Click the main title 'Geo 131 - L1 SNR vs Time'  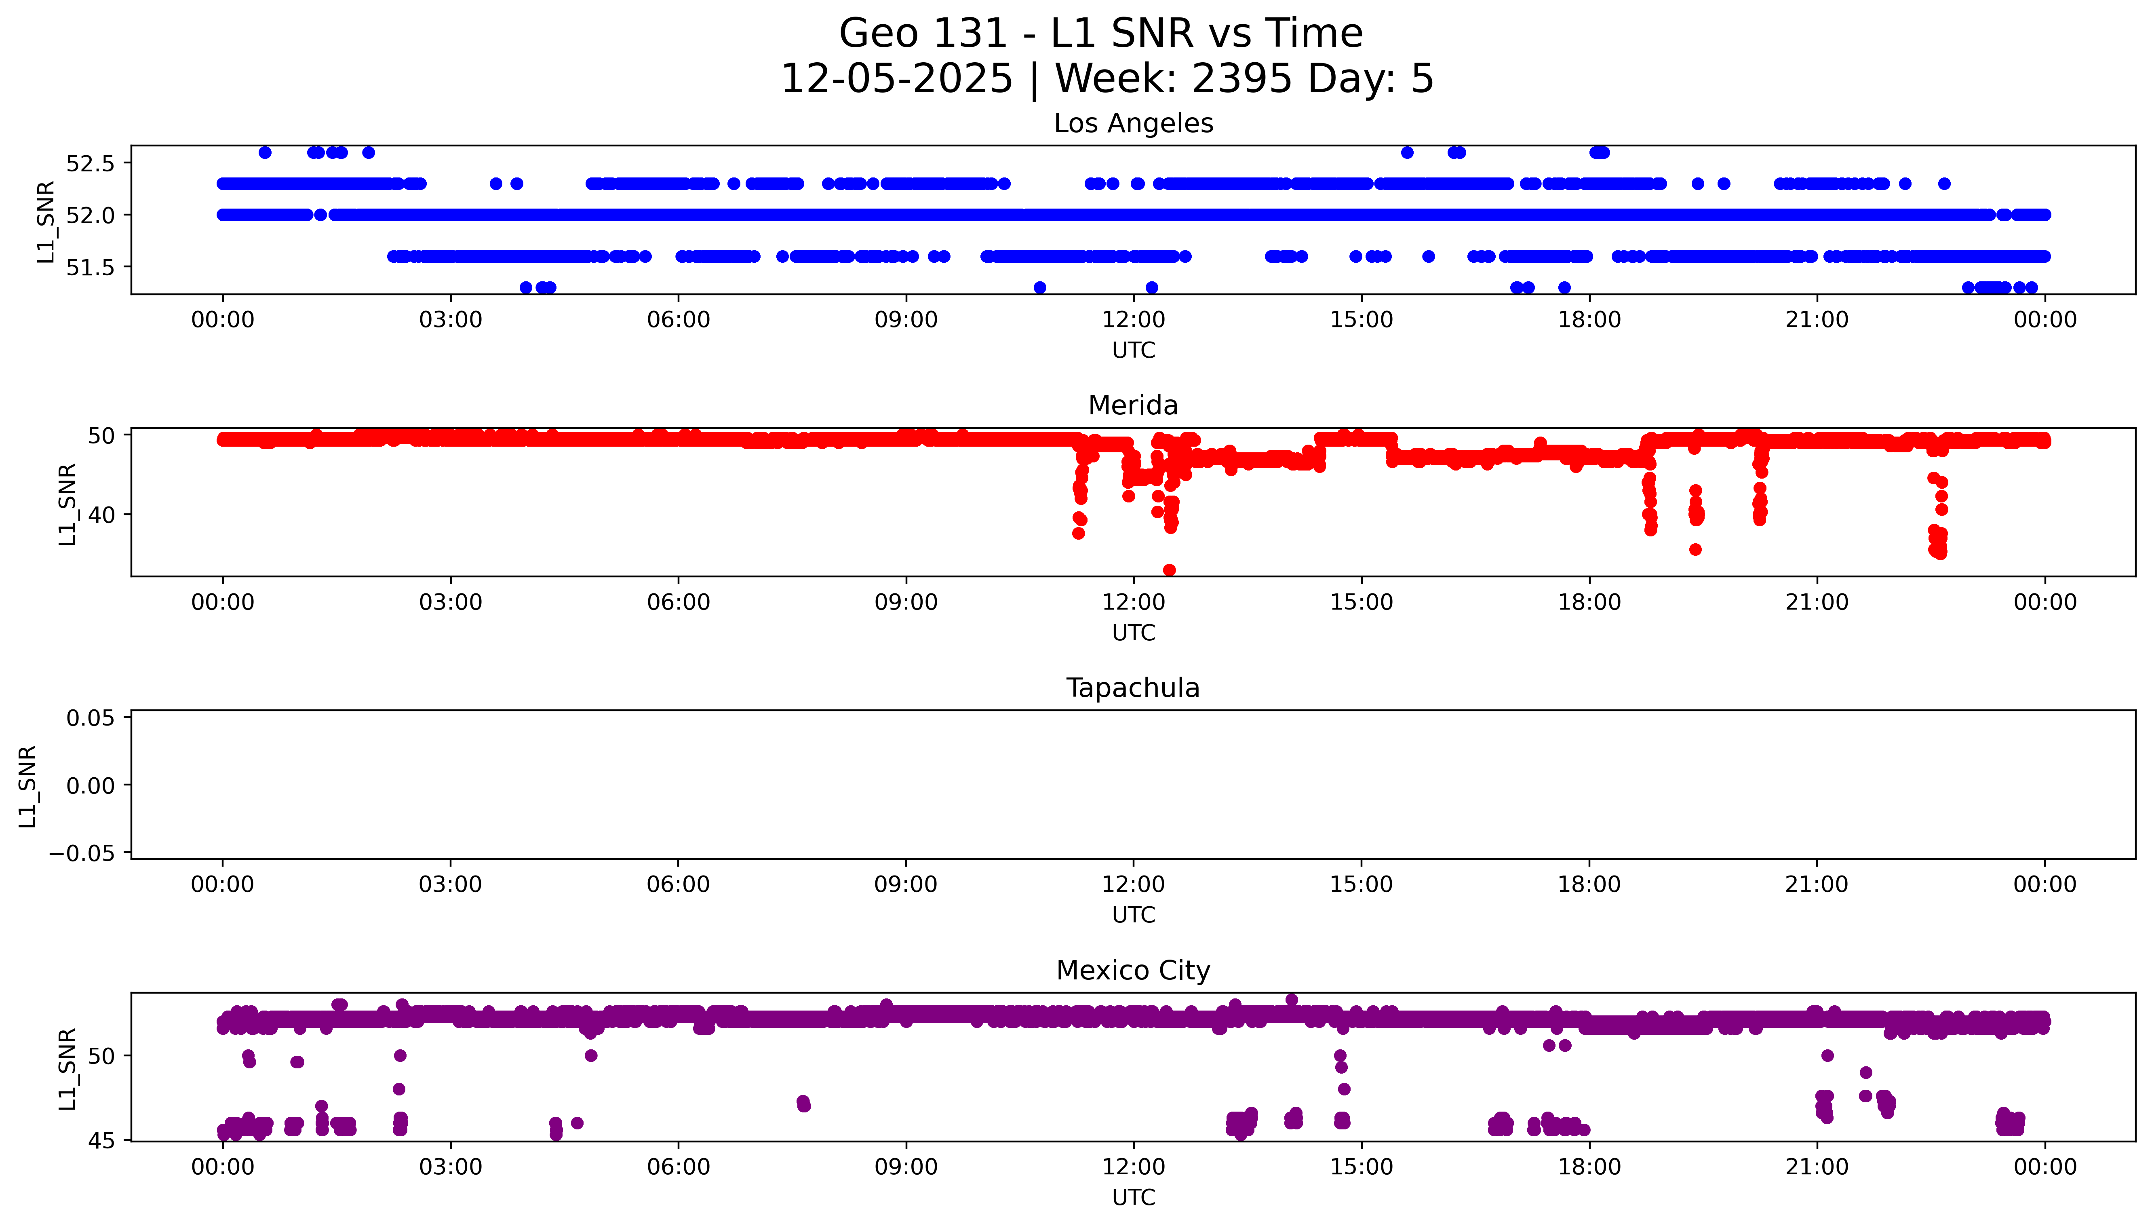coord(1101,34)
